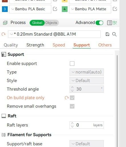Edit filament 3 preset settings

click(55, 9)
